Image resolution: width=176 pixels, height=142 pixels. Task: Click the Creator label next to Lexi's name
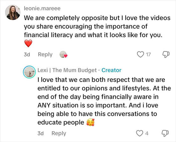111,70
